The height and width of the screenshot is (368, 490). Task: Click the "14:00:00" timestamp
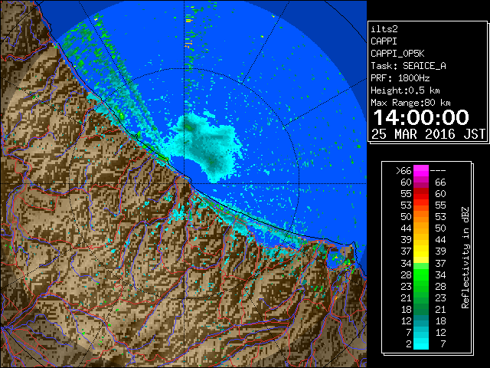click(421, 117)
